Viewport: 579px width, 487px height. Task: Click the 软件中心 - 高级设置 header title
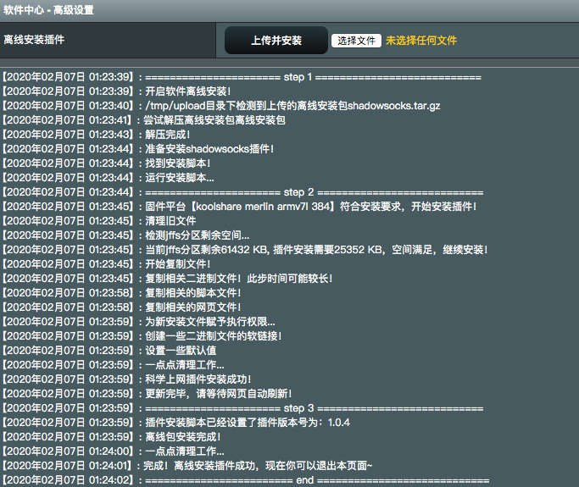click(49, 10)
